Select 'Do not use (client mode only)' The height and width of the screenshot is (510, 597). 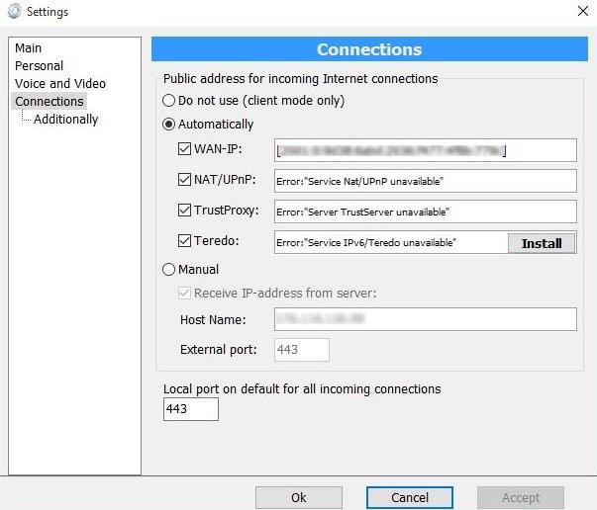[x=168, y=101]
